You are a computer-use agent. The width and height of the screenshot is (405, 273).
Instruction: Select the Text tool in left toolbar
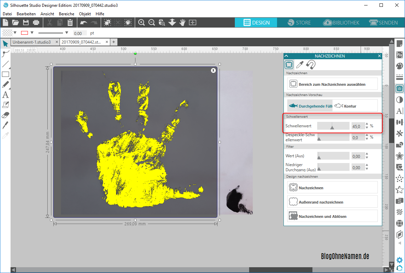click(x=5, y=94)
